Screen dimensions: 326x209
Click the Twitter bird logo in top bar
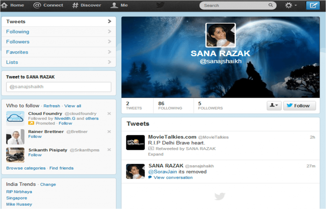tap(160, 5)
